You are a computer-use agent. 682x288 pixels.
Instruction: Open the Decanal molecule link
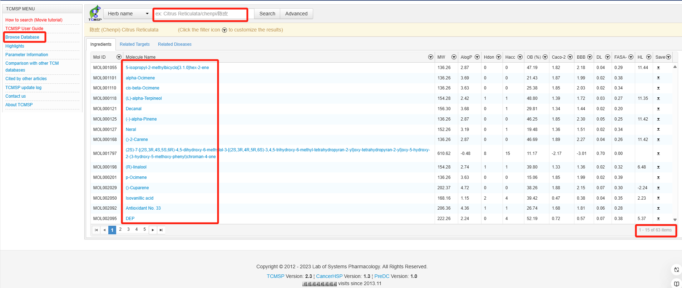tap(134, 109)
